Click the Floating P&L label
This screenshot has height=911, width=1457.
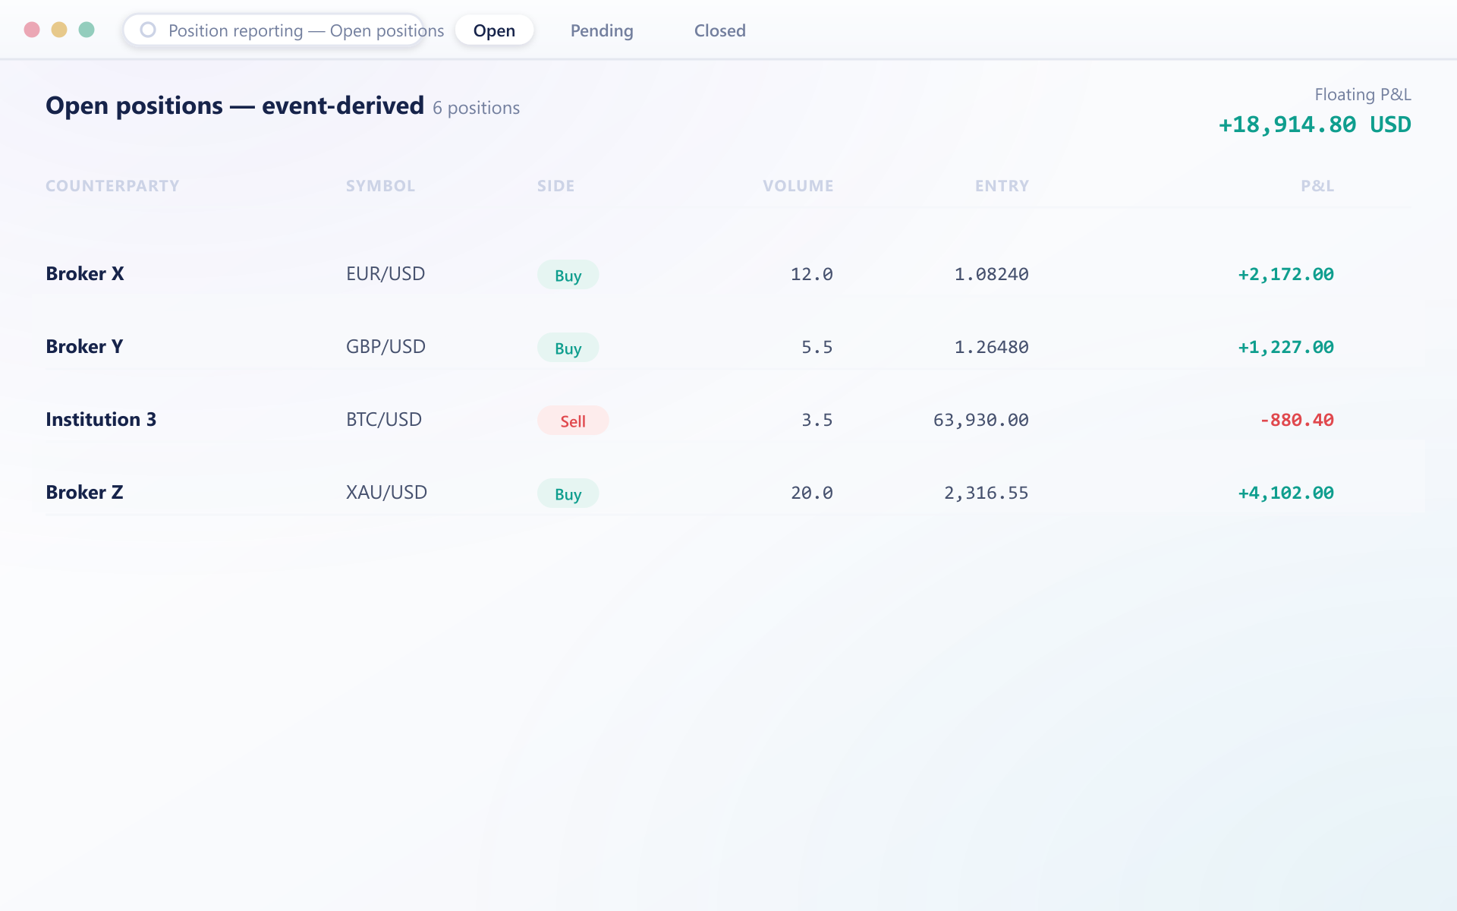pos(1363,94)
